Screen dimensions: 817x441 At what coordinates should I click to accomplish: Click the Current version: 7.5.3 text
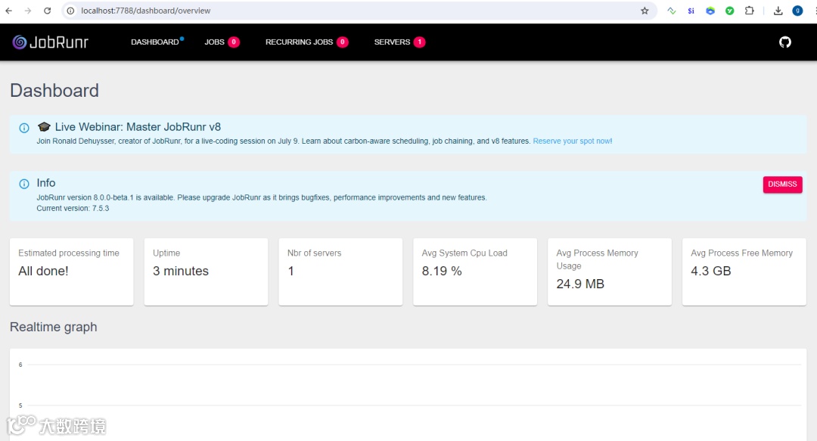[73, 208]
